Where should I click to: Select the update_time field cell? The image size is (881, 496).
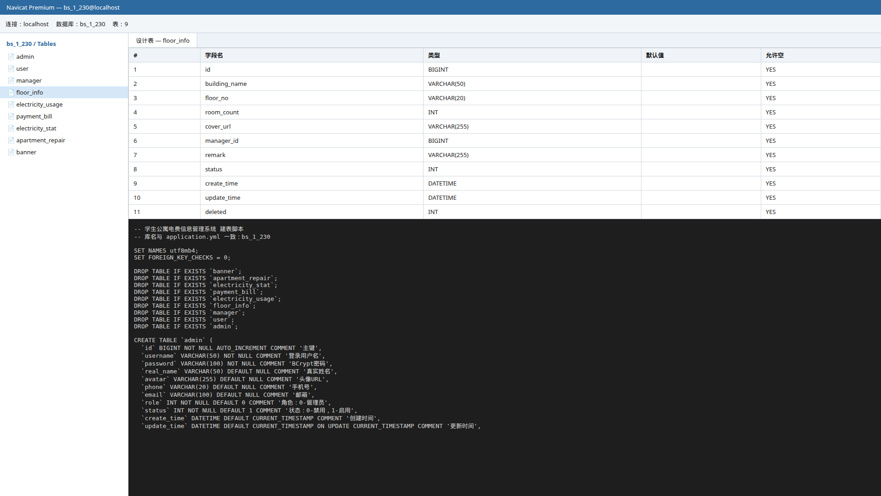[x=312, y=197]
